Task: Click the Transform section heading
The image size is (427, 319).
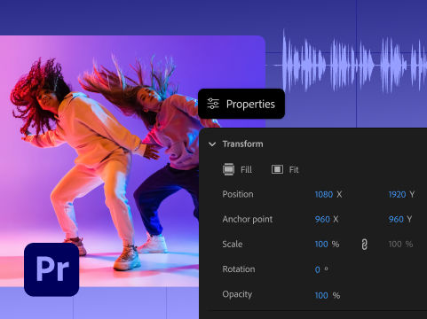Action: (x=242, y=144)
